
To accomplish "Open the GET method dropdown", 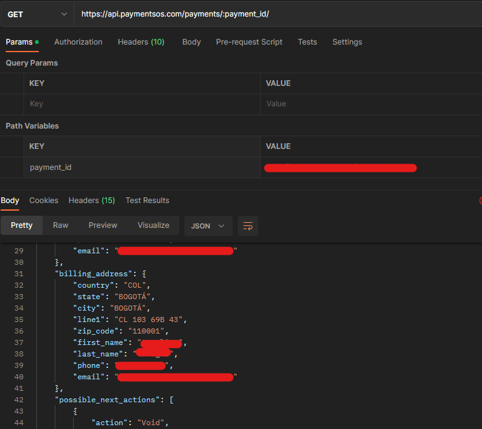I will 37,14.
